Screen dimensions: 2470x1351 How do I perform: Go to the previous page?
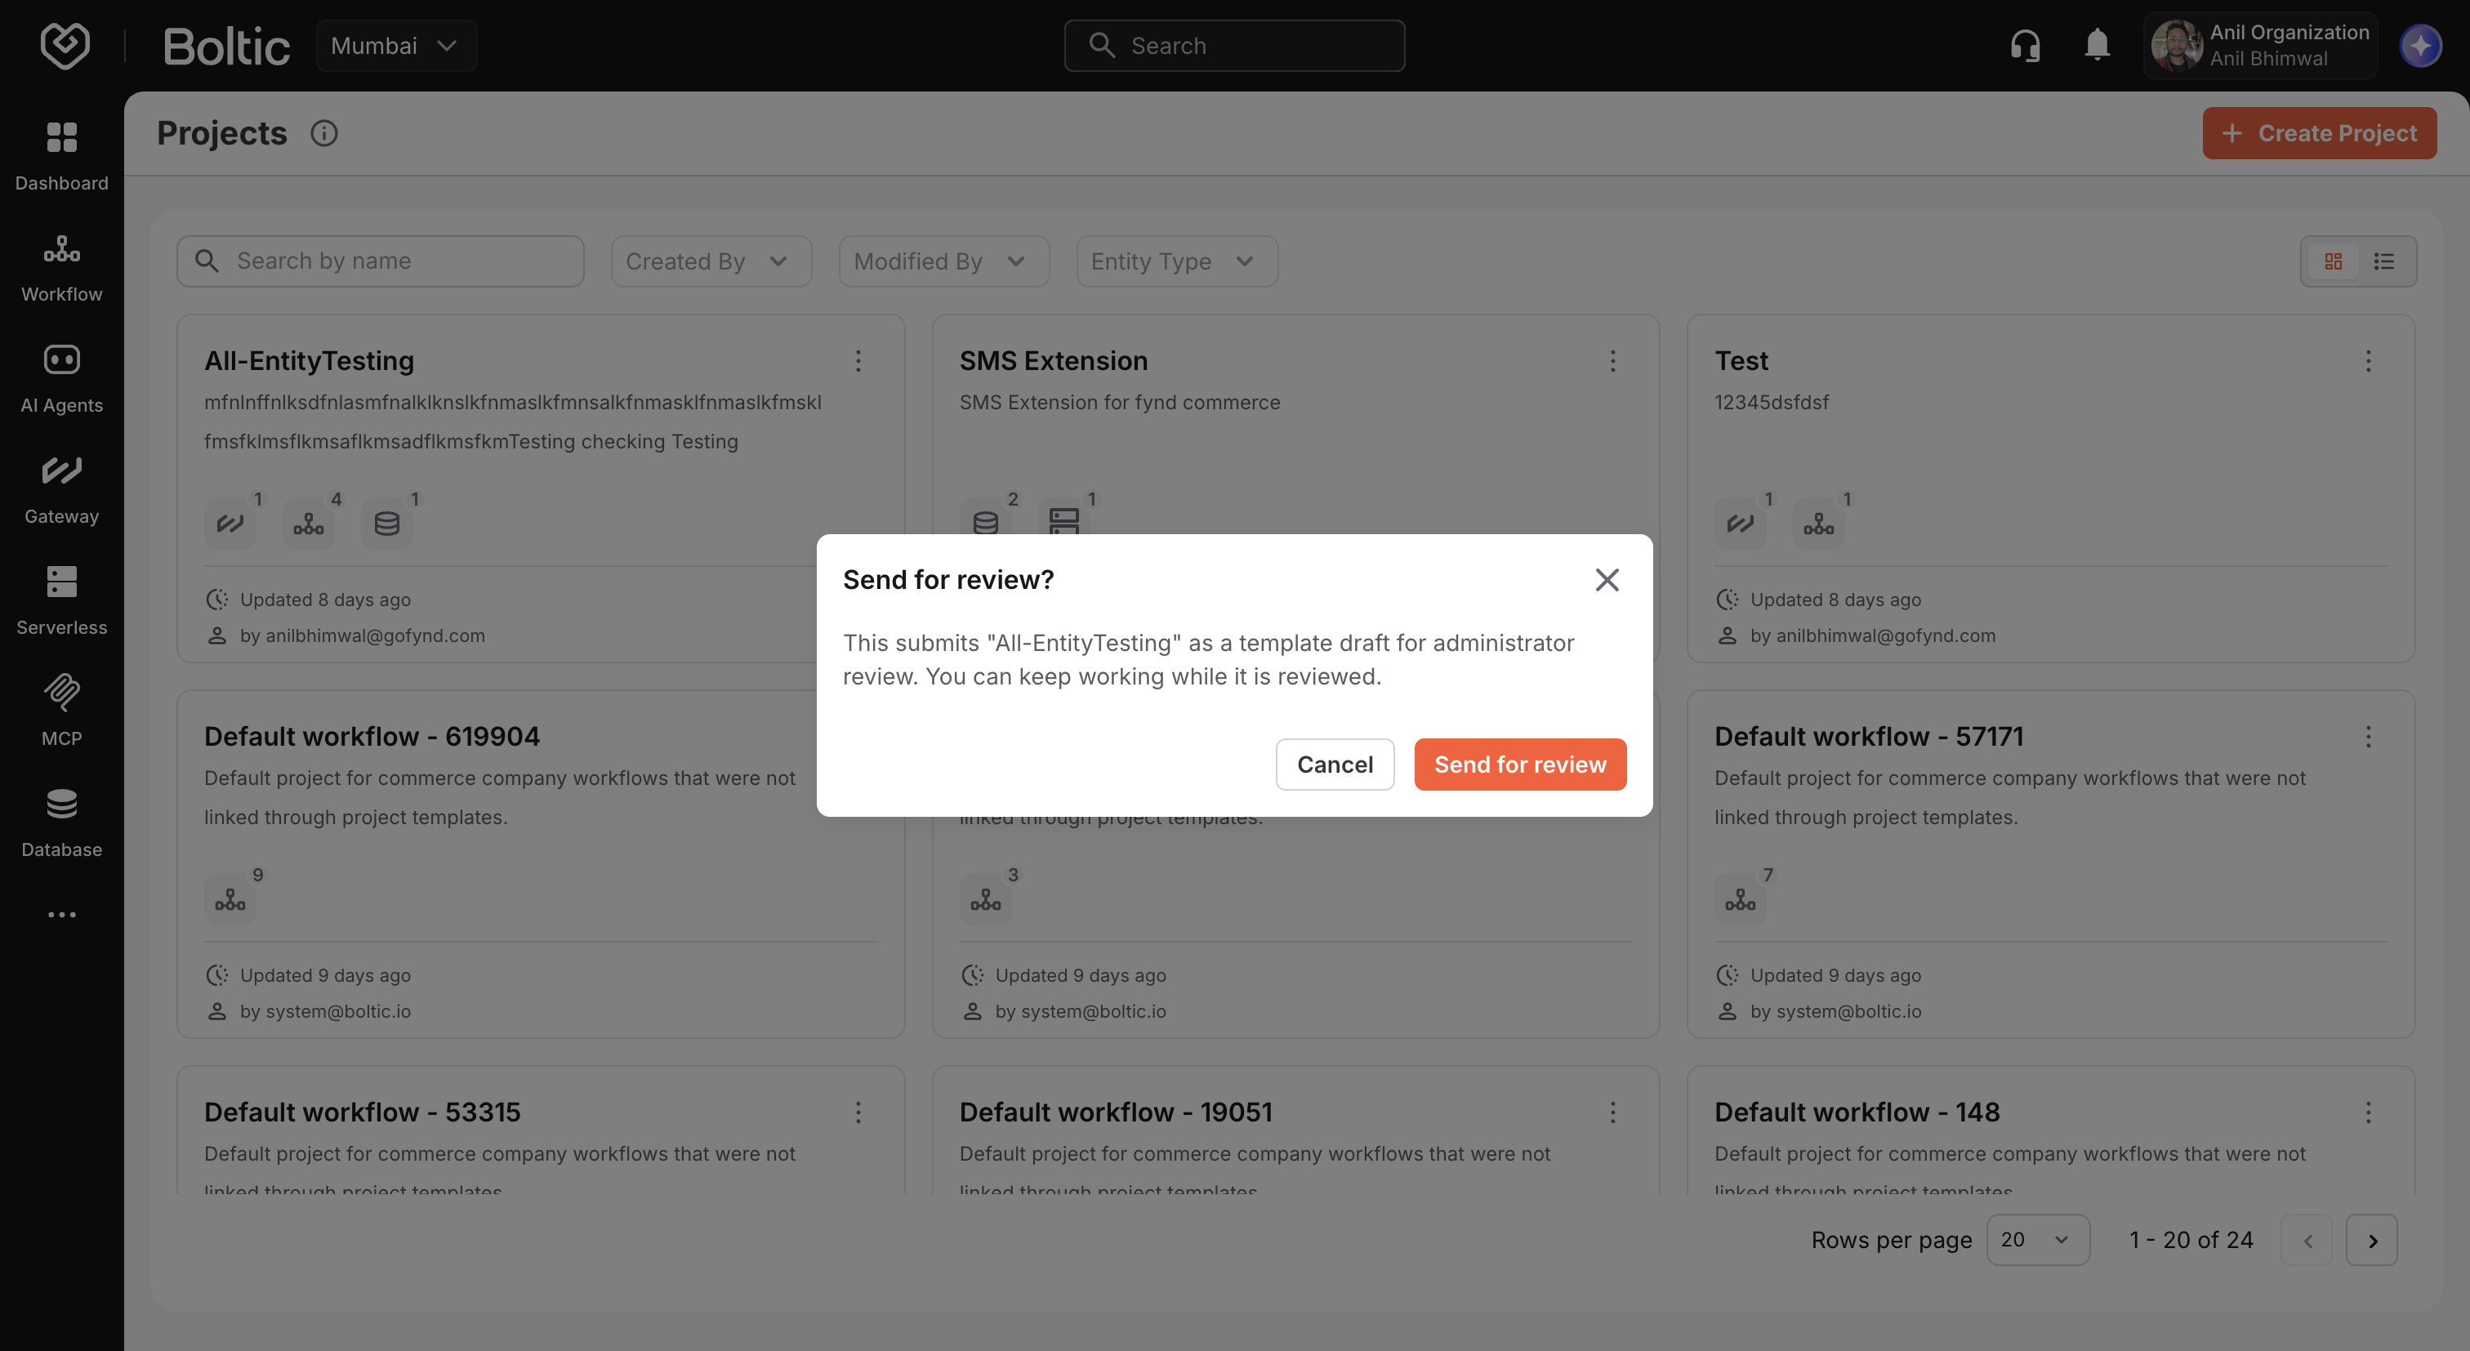pyautogui.click(x=2306, y=1240)
